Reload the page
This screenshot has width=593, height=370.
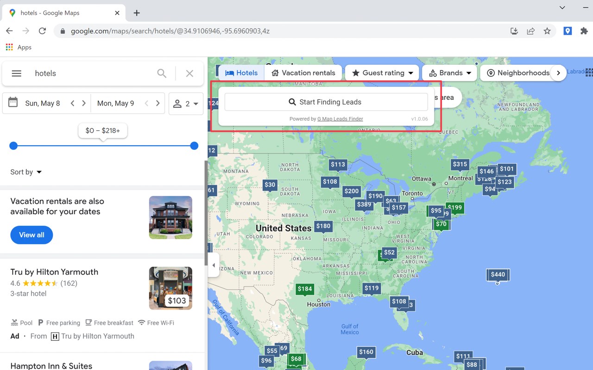pos(42,31)
